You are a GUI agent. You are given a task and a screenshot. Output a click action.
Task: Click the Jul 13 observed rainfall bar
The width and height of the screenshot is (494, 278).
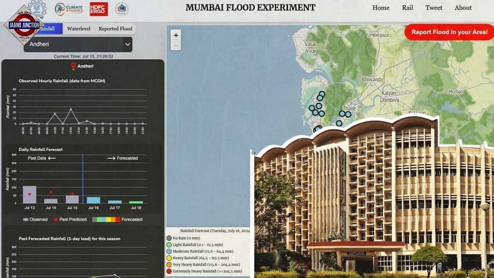30,194
